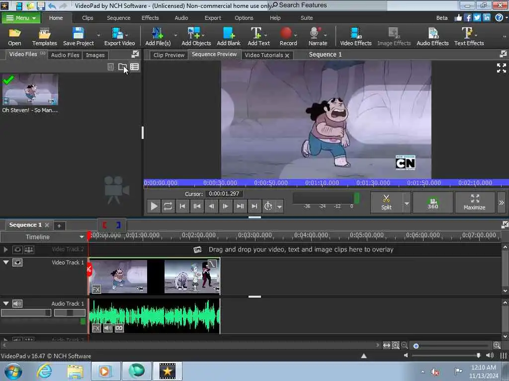Go to end of sequence
509x381 pixels.
tap(254, 206)
